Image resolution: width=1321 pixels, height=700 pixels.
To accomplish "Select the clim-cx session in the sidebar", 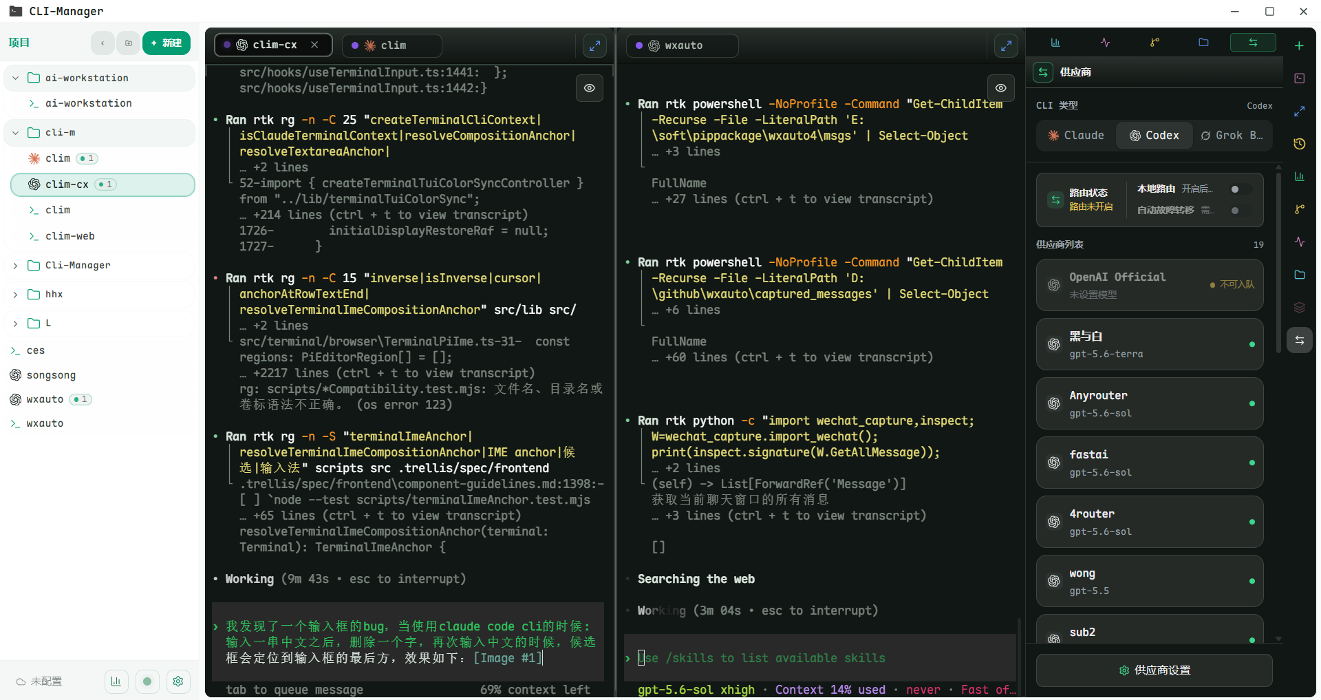I will pos(103,184).
